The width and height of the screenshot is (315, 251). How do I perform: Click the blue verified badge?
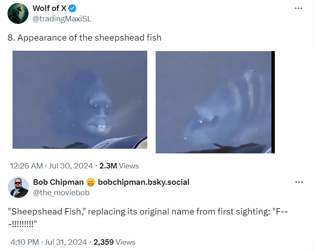(x=72, y=8)
